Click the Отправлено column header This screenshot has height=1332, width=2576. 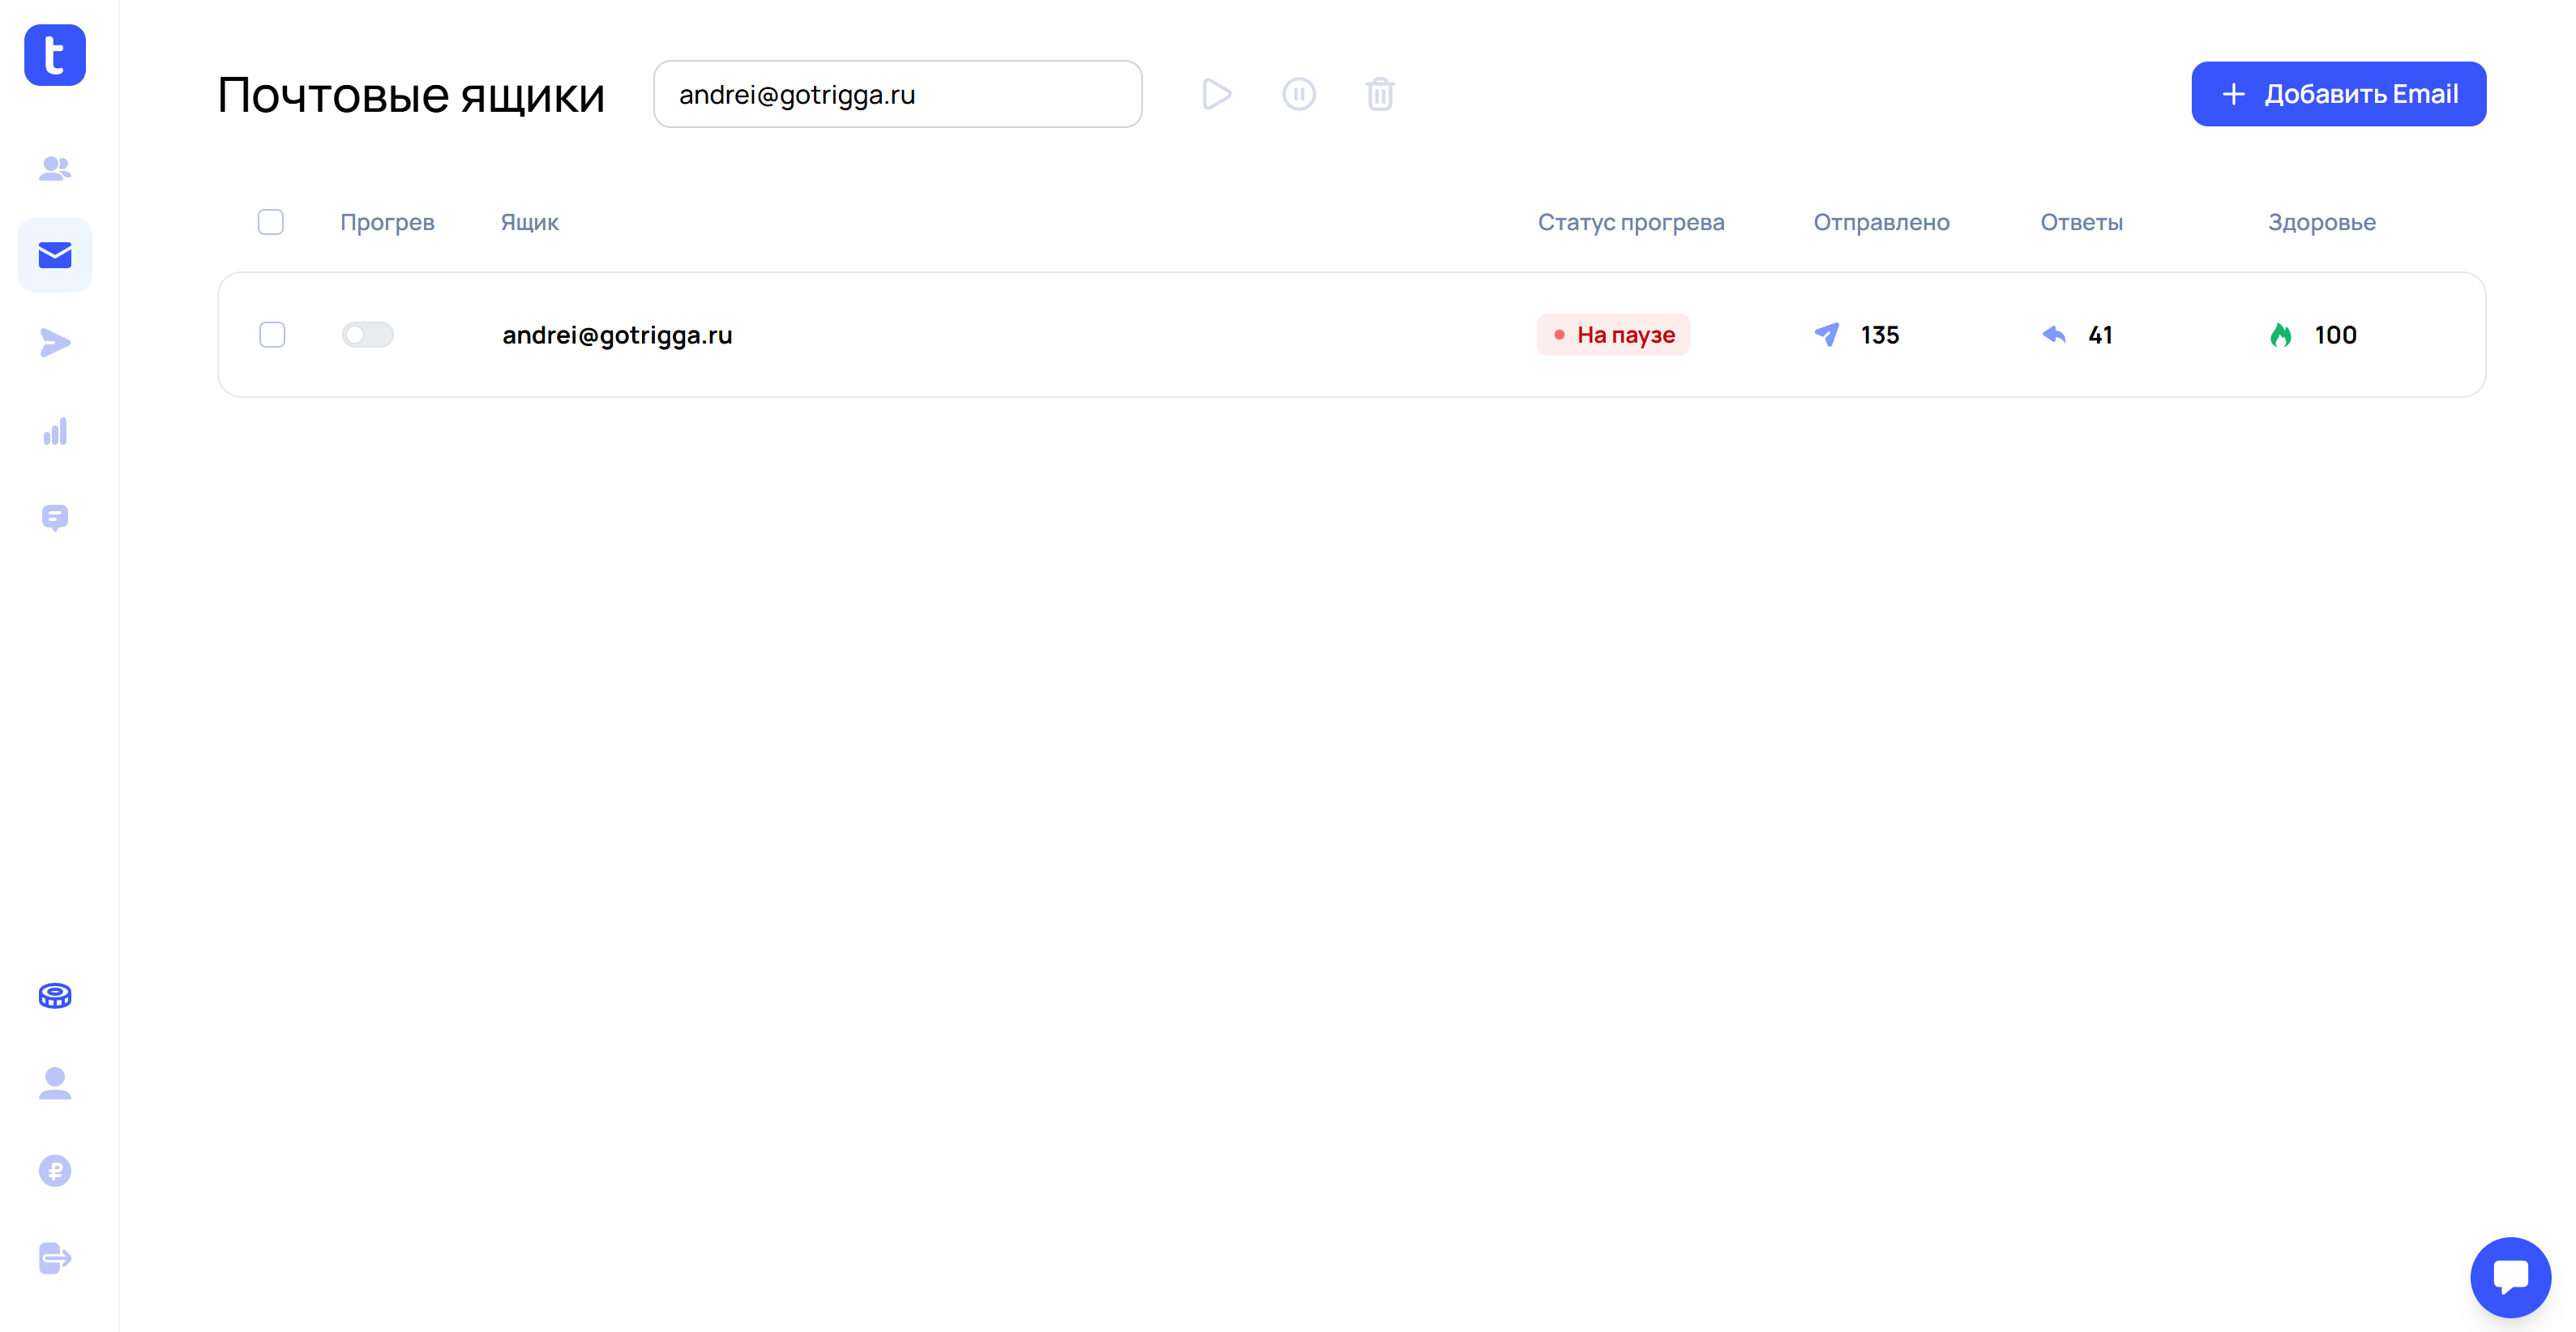(1881, 222)
